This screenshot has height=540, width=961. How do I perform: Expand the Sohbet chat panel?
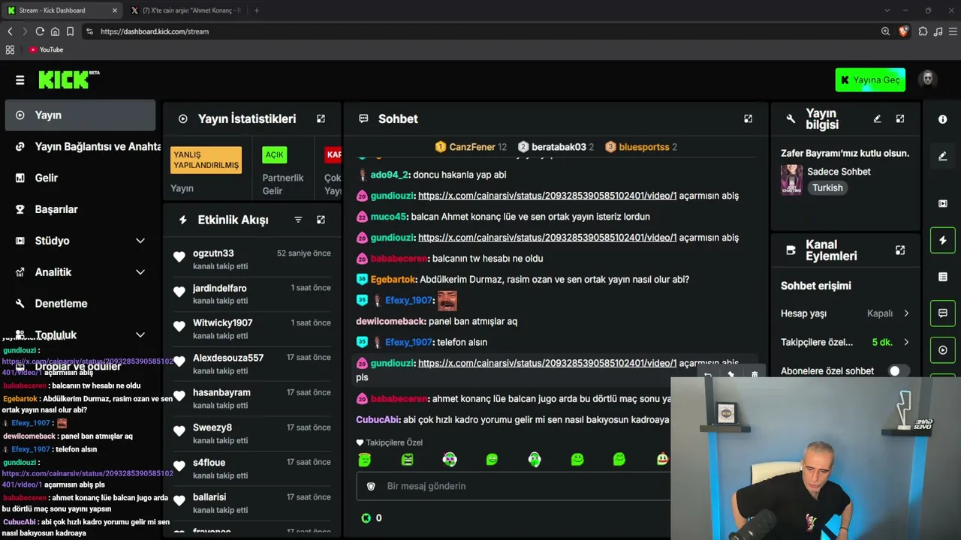coord(748,118)
